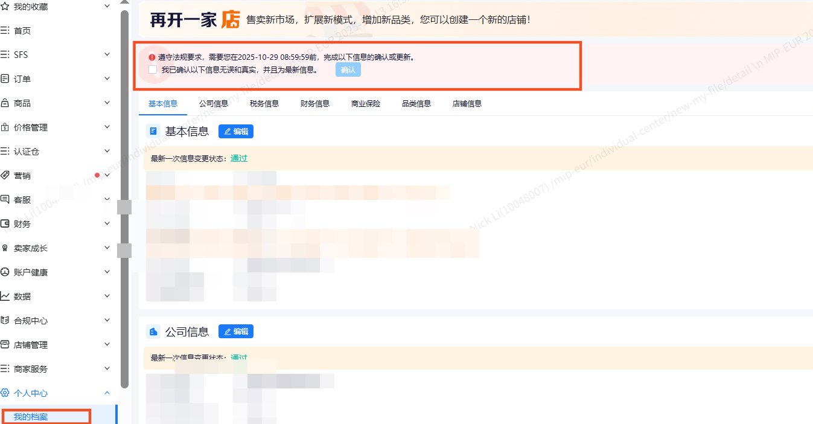Click the 认证仓 sidebar icon
Image resolution: width=813 pixels, height=424 pixels.
pos(5,152)
